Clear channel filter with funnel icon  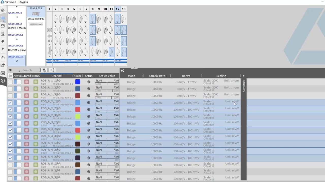click(44, 70)
